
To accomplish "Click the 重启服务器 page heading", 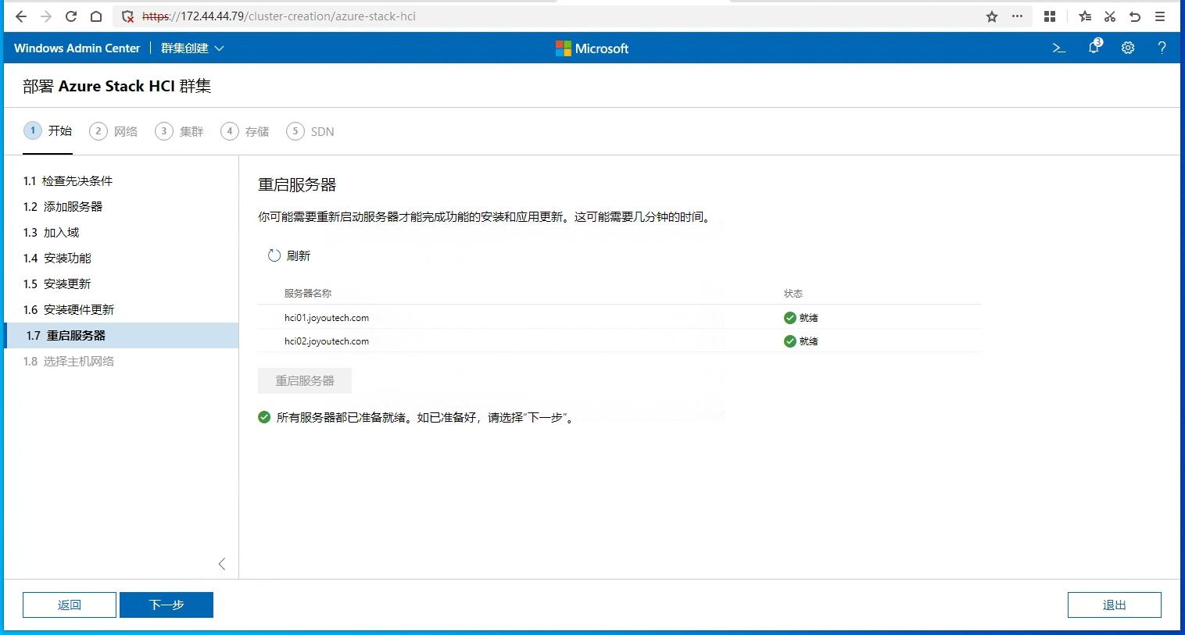I will pos(297,185).
